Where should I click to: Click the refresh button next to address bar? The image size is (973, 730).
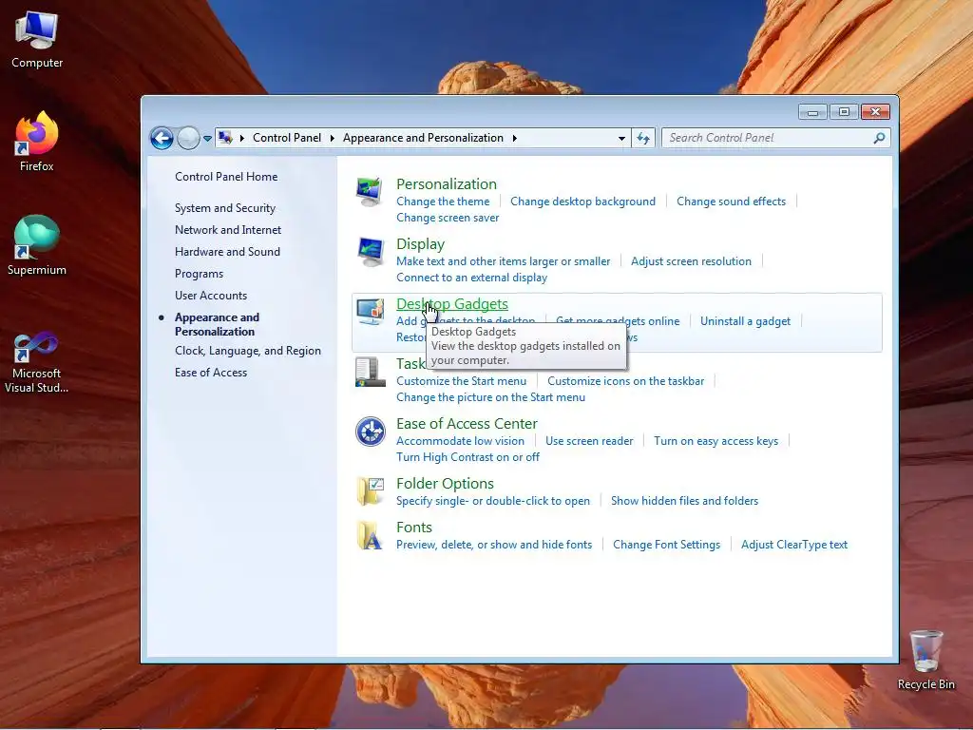[643, 138]
